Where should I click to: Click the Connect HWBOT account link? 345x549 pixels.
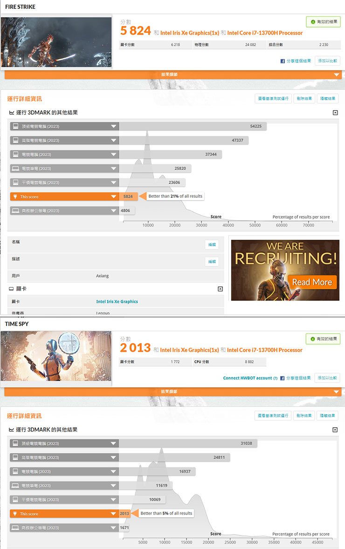(248, 378)
